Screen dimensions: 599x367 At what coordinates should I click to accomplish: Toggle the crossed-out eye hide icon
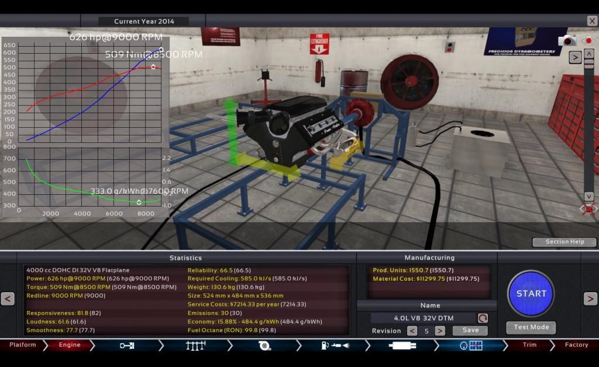pyautogui.click(x=588, y=209)
